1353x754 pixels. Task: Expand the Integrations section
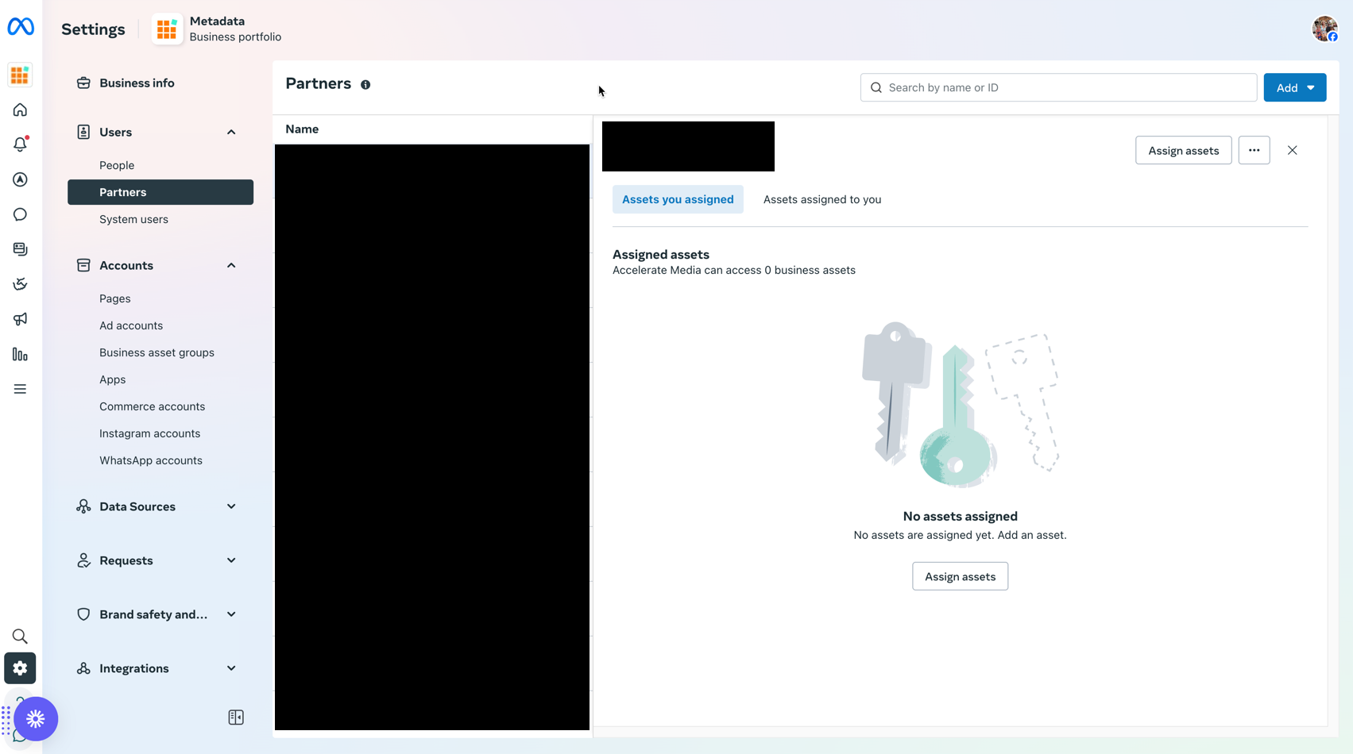click(231, 668)
